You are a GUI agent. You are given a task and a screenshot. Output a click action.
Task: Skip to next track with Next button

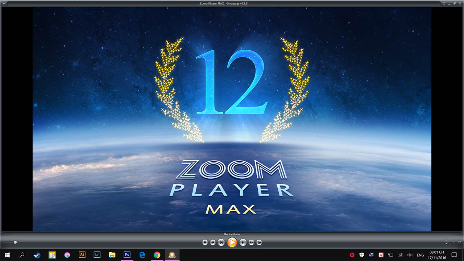coord(243,242)
